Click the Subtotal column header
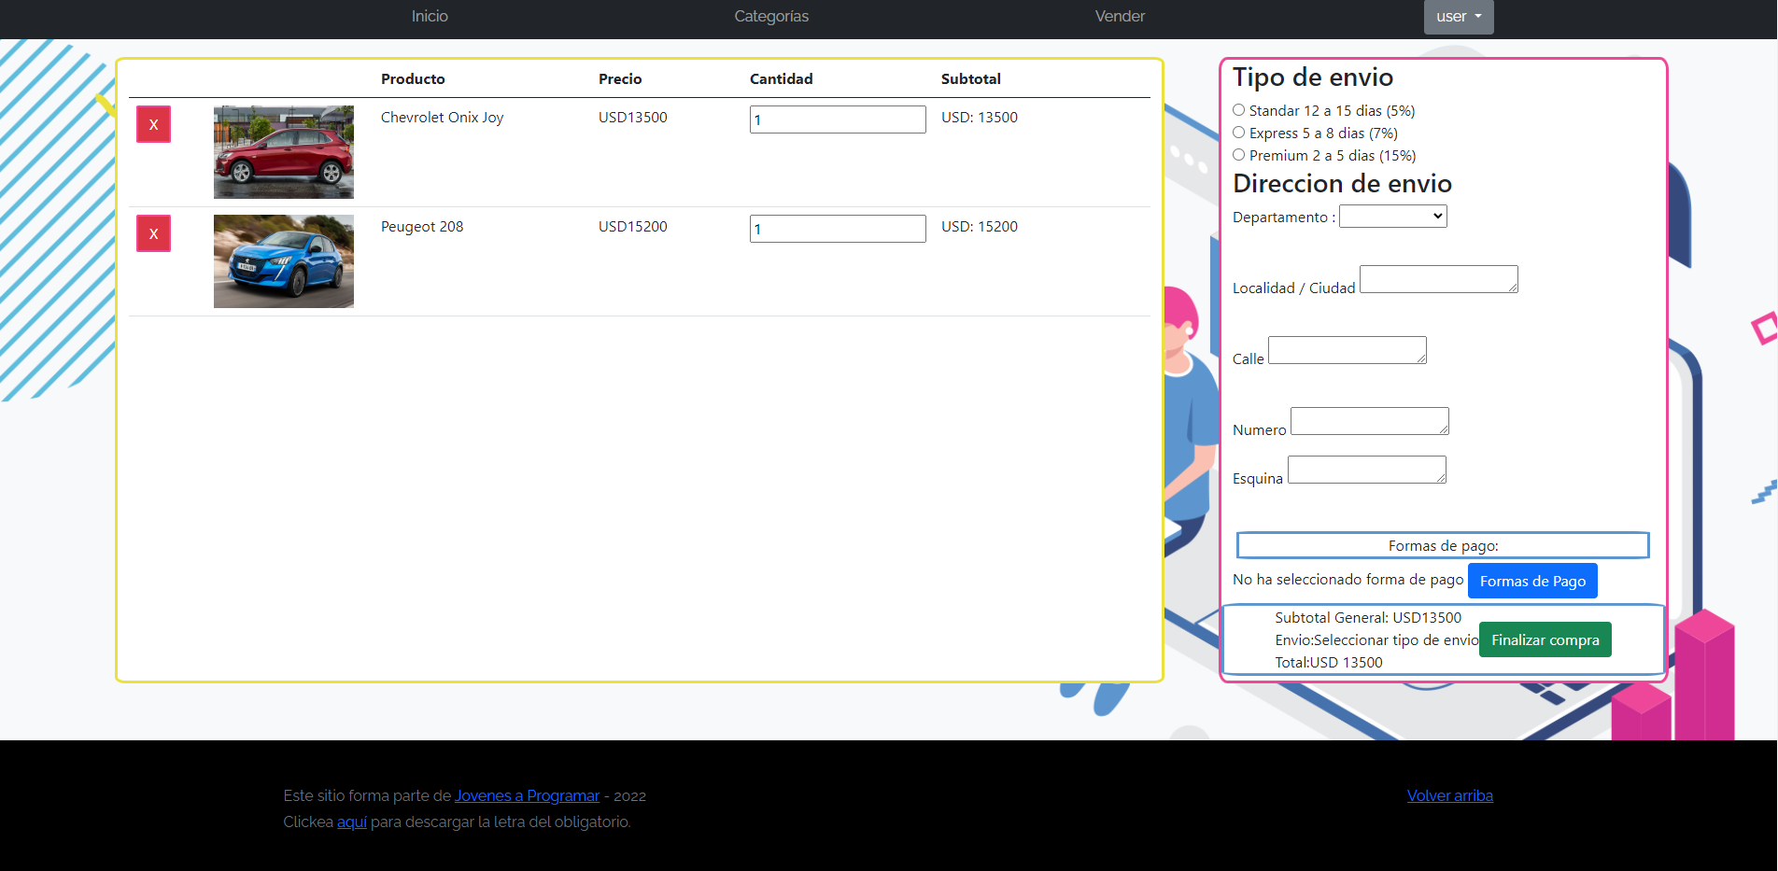This screenshot has width=1778, height=871. (971, 78)
